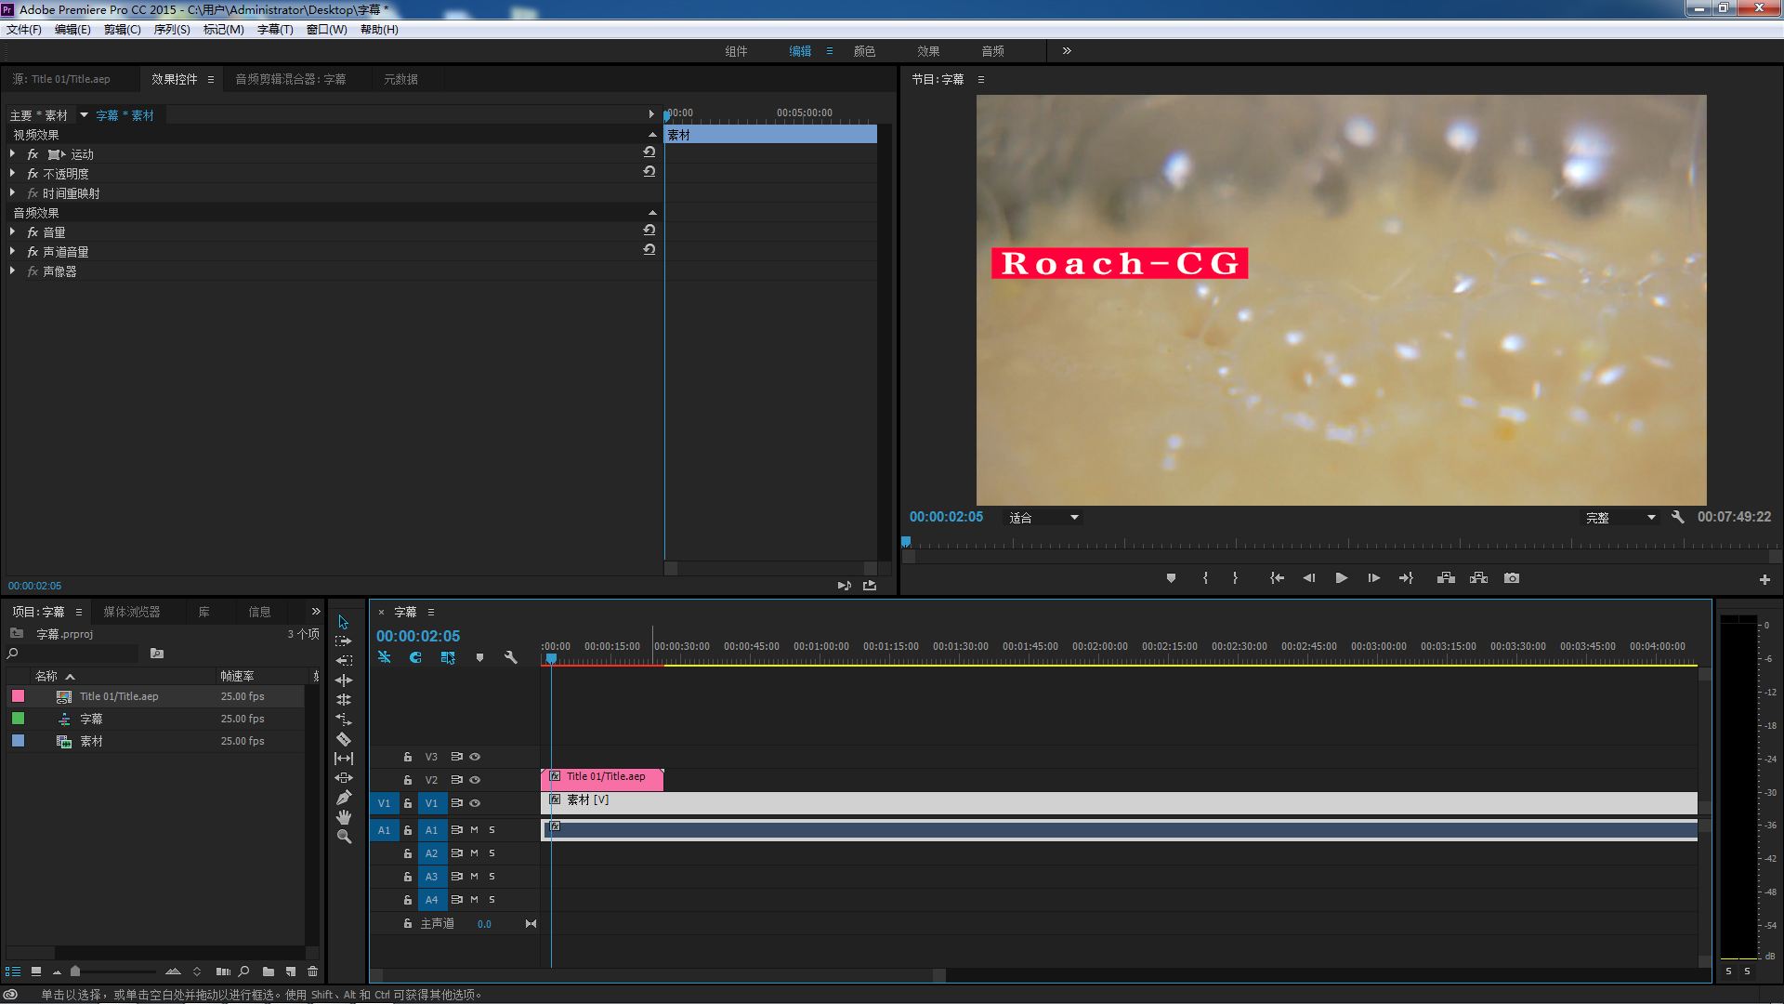Screen dimensions: 1784x1004
Task: Open the timeline wrench settings icon
Action: coord(510,657)
